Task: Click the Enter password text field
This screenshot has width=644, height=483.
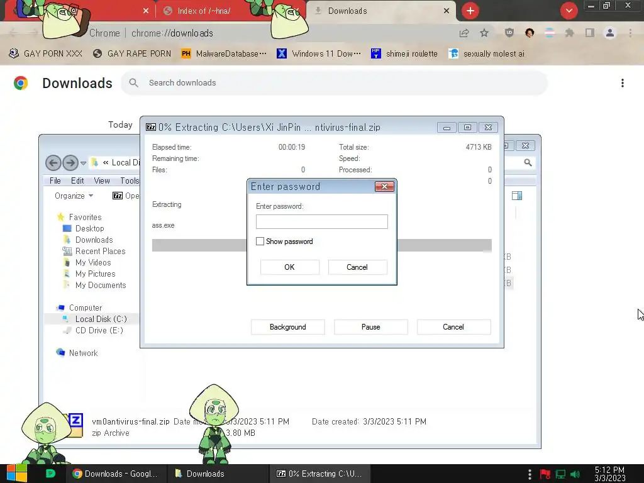Action: click(321, 222)
